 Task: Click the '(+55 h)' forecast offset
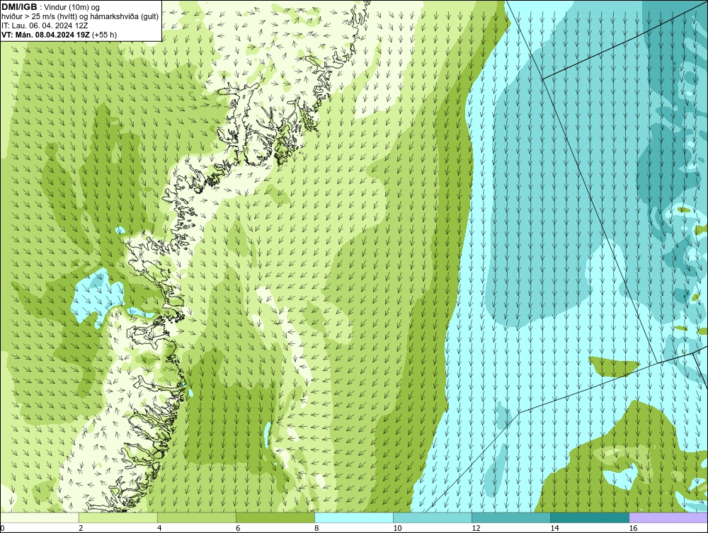point(104,35)
